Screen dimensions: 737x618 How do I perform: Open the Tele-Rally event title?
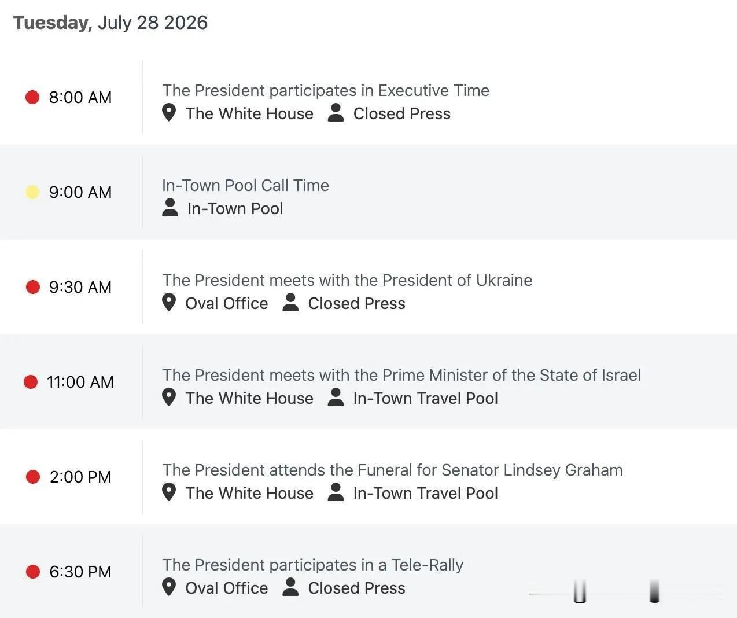click(x=312, y=565)
